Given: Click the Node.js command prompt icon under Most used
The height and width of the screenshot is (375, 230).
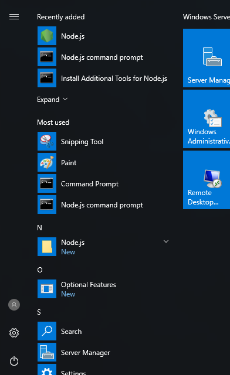Looking at the screenshot, I should (47, 204).
